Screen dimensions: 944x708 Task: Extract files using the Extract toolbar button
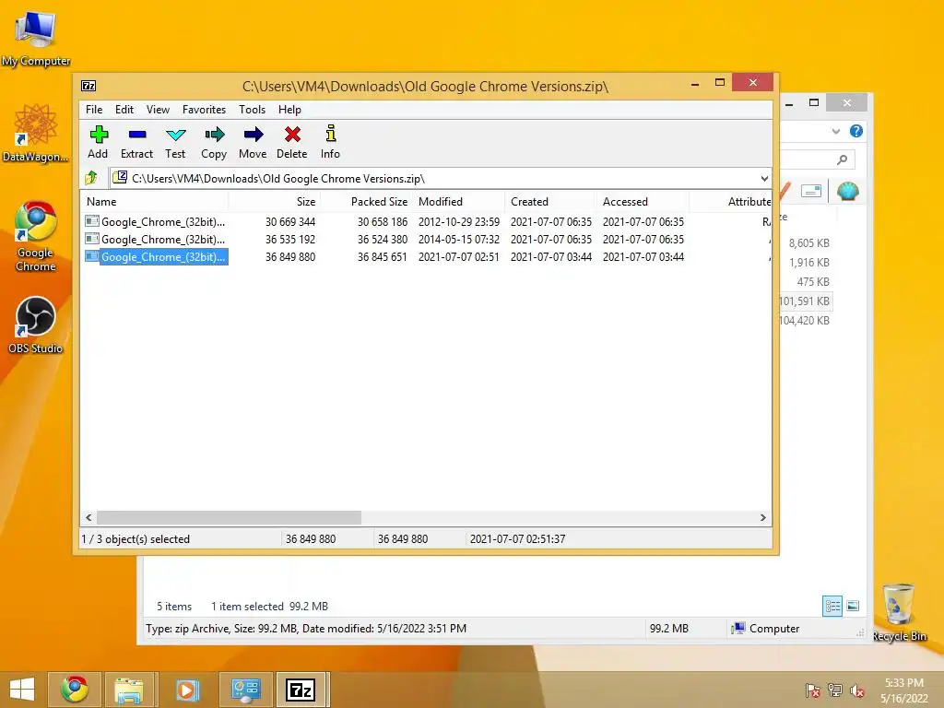(136, 143)
